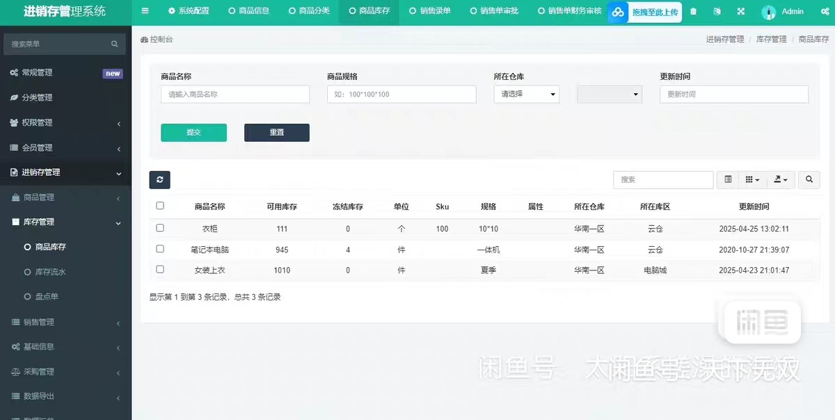This screenshot has height=420, width=835.
Task: Open the columns grid dropdown
Action: (752, 180)
